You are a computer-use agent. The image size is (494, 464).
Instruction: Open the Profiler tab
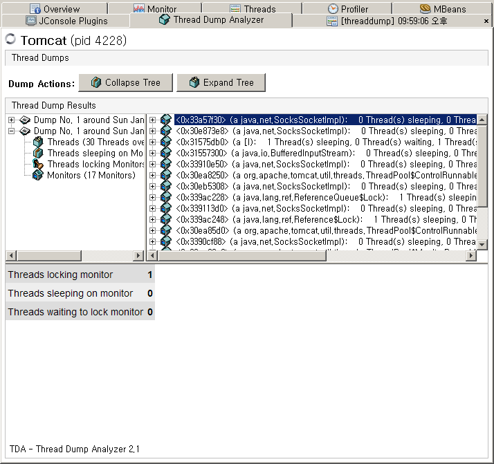347,8
